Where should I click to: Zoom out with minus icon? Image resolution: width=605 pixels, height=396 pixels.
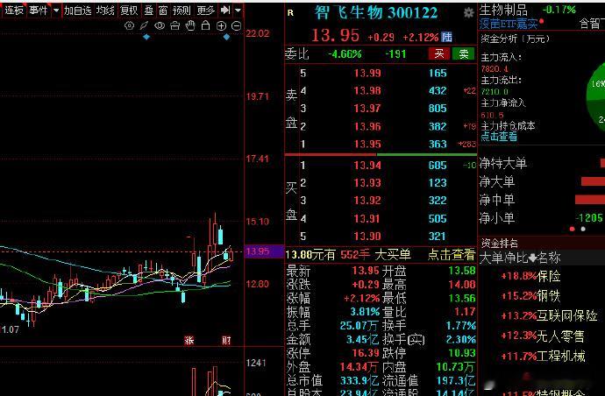pyautogui.click(x=236, y=25)
